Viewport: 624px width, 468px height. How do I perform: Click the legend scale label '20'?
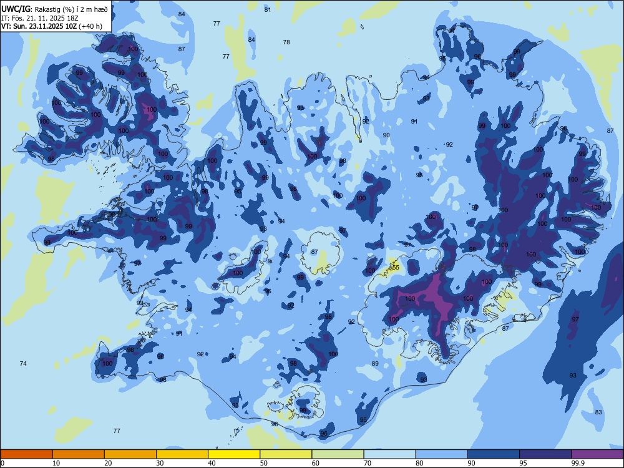click(x=108, y=463)
